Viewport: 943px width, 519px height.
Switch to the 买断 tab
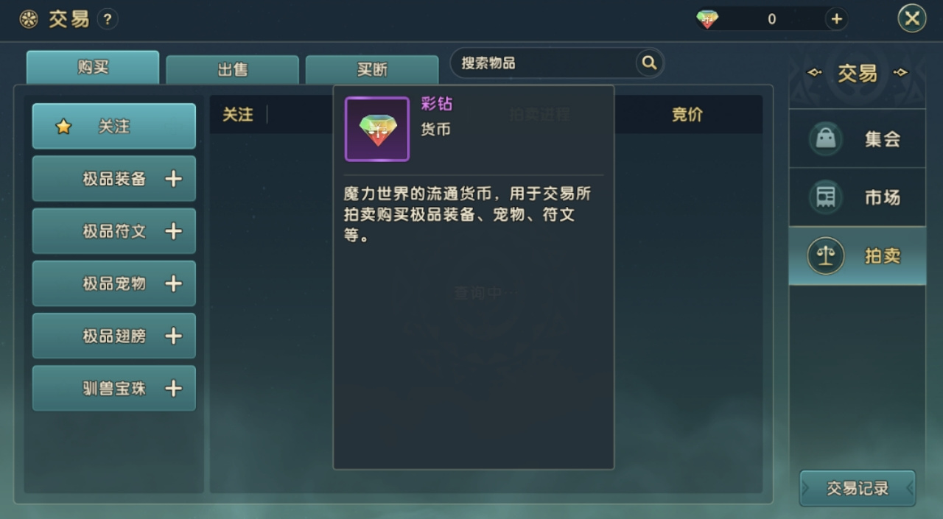pyautogui.click(x=372, y=70)
